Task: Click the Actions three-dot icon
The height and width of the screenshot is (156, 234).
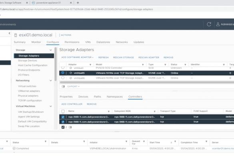Action: point(60,35)
